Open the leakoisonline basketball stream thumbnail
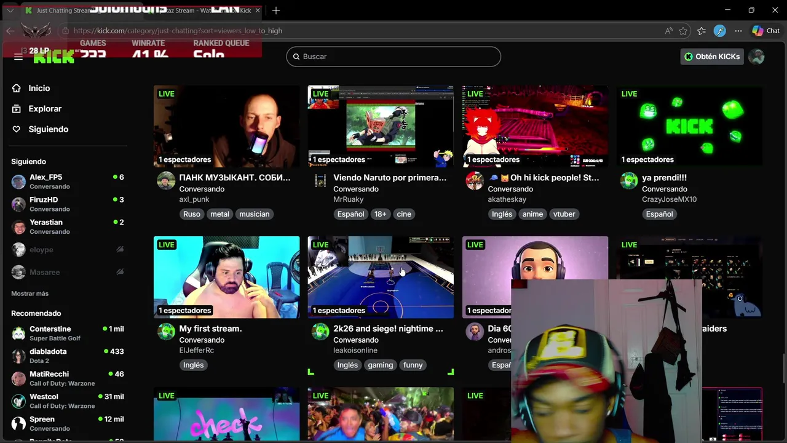 click(381, 277)
